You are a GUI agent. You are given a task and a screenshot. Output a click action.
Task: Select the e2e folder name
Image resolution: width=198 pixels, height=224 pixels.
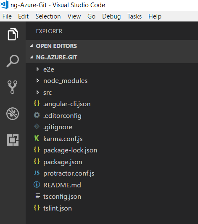[49, 69]
